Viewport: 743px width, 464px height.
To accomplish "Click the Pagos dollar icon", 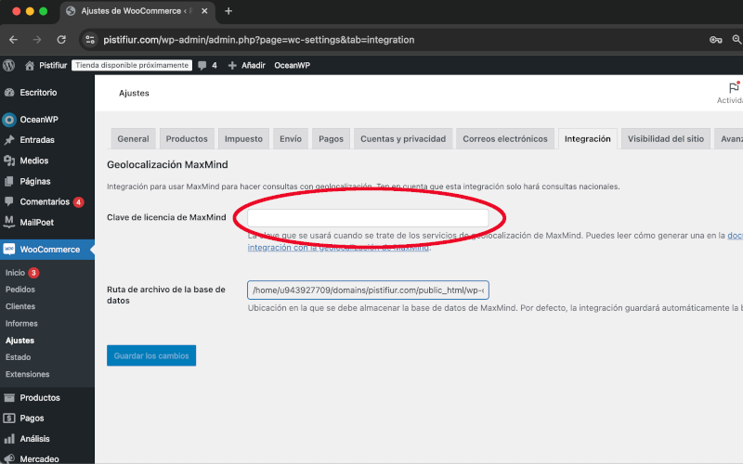I will [9, 419].
